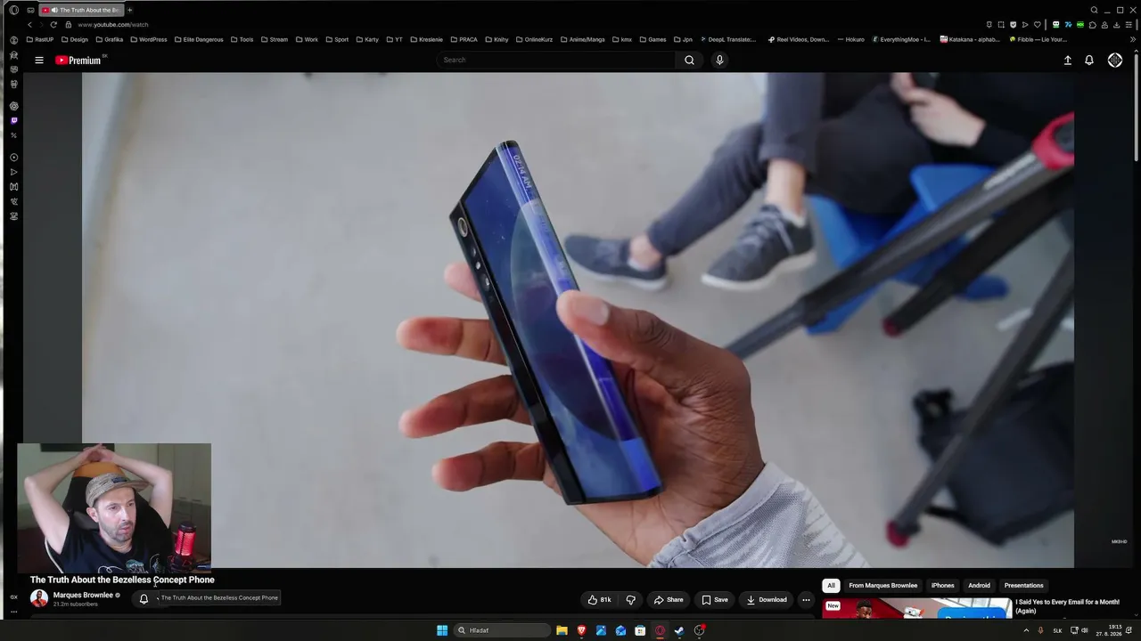Open the Katakana bookmark
This screenshot has width=1141, height=641.
(x=970, y=39)
